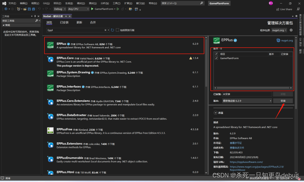Click the toolbox search magnifier icon

(37, 20)
